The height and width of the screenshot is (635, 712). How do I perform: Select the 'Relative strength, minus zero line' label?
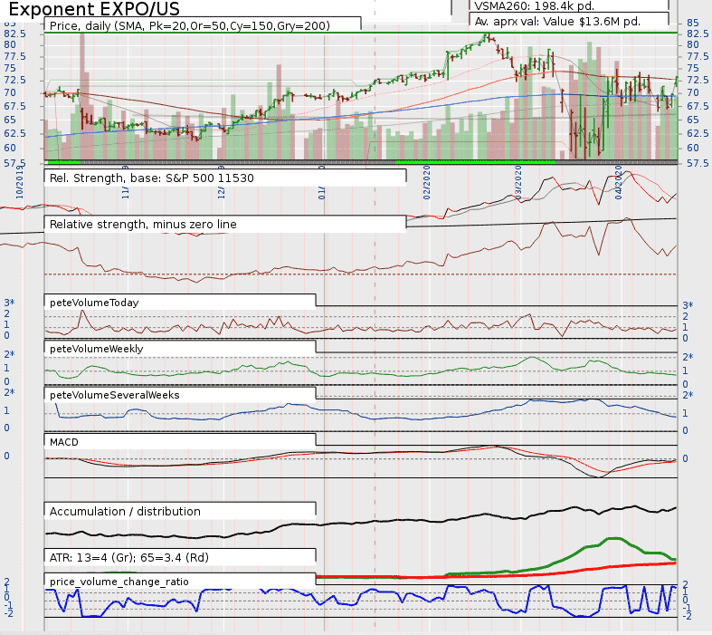[143, 225]
